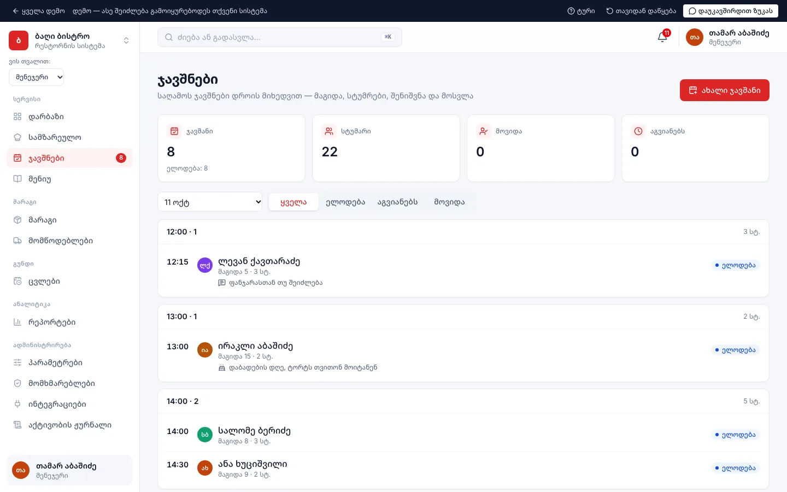Click the 14:00 · 2 time slot header
The width and height of the screenshot is (787, 492).
pos(463,401)
